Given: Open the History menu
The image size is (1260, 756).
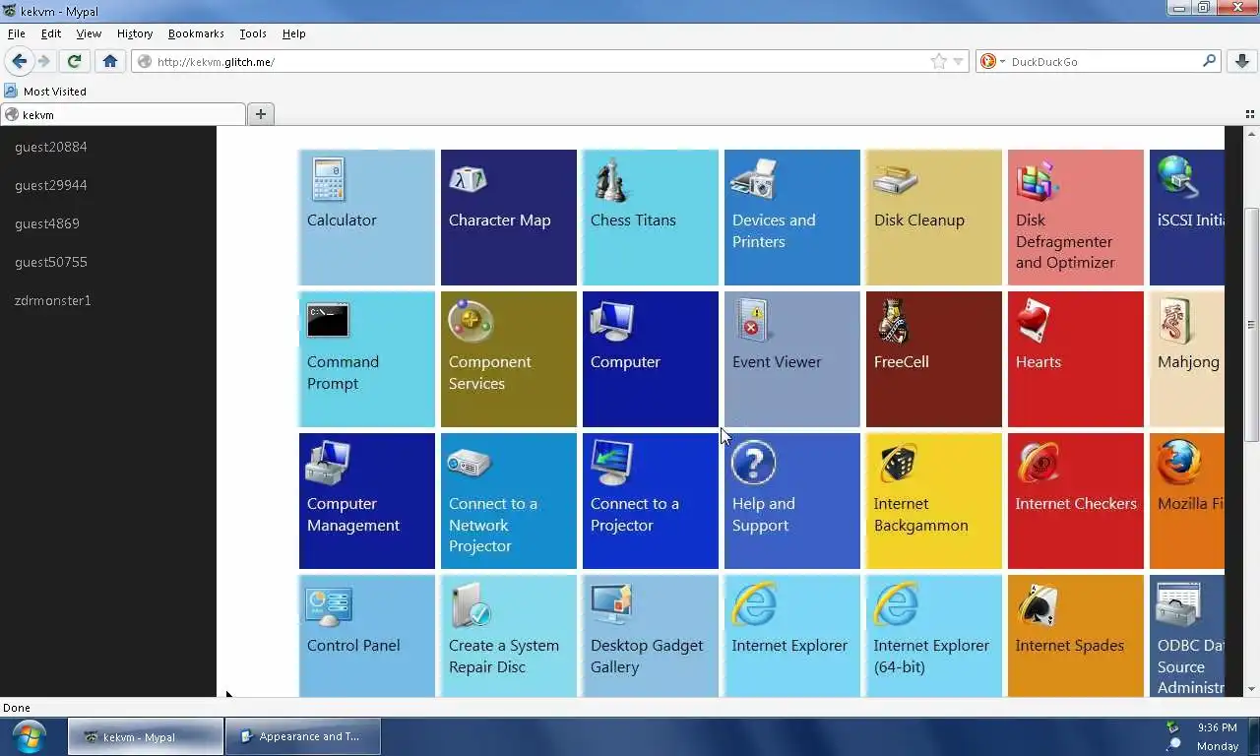Looking at the screenshot, I should pos(135,33).
